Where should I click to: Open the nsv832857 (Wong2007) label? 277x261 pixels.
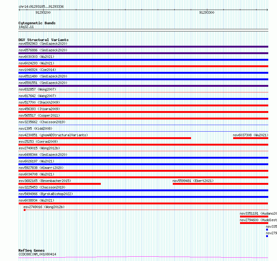coord(37,89)
